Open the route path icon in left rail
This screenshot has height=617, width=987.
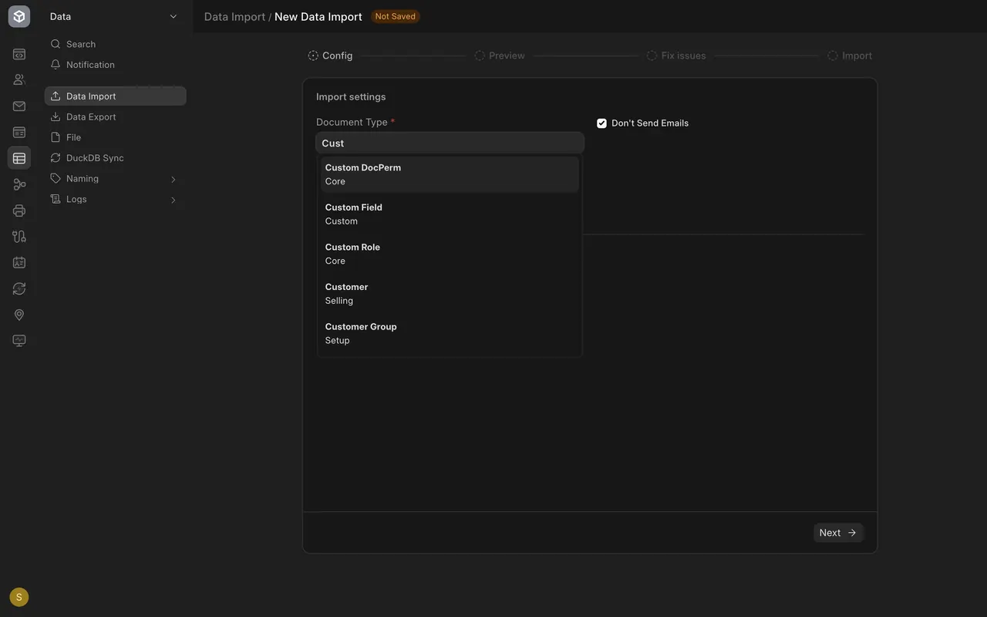pyautogui.click(x=19, y=237)
